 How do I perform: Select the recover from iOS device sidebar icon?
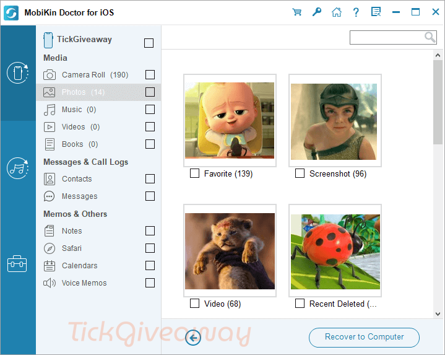click(18, 73)
